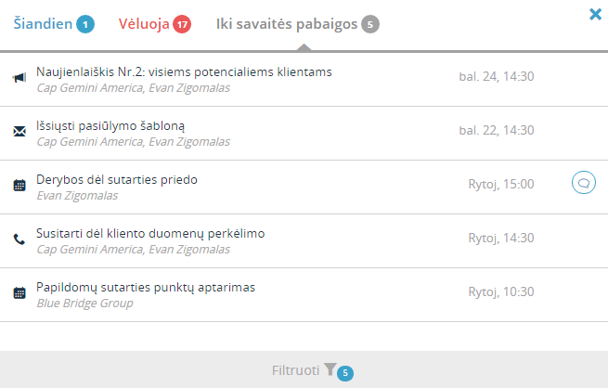Click the calendar icon for Papildomų sutarties punktų aptarimas
Screen dimensions: 608x388
[x=19, y=293]
